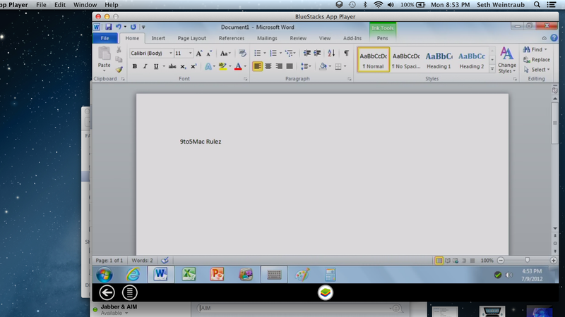Click the Undo arrow icon
565x317 pixels.
pos(118,27)
